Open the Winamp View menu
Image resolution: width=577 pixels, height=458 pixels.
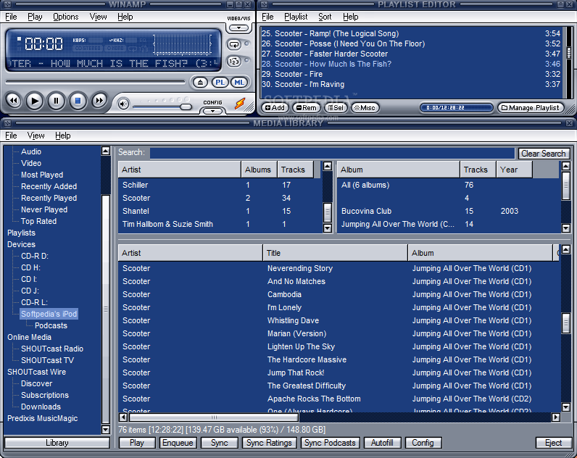click(99, 17)
